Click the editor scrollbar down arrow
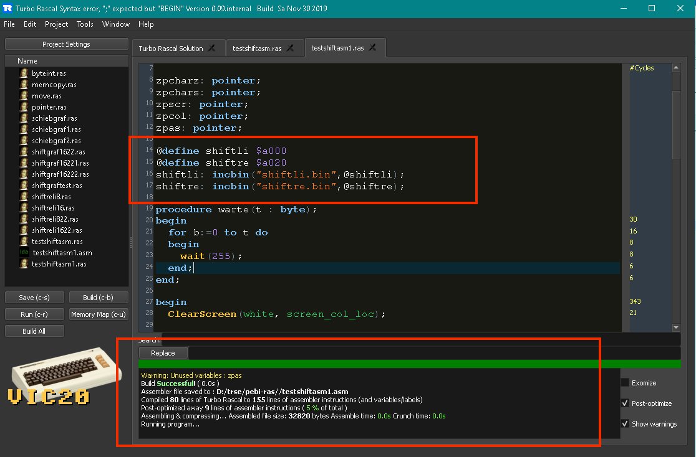 pyautogui.click(x=676, y=327)
